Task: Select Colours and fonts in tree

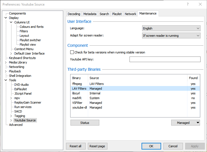Action: click(31, 27)
